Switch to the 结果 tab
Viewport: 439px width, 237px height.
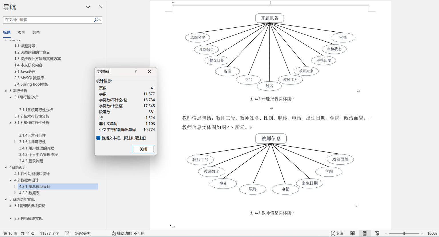pos(36,32)
